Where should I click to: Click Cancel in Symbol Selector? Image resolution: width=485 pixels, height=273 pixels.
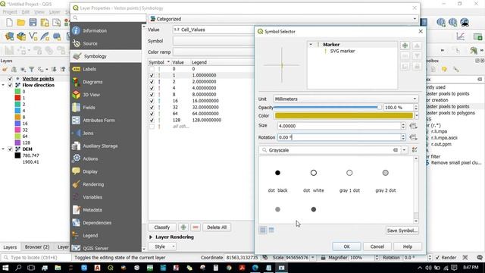[377, 246]
